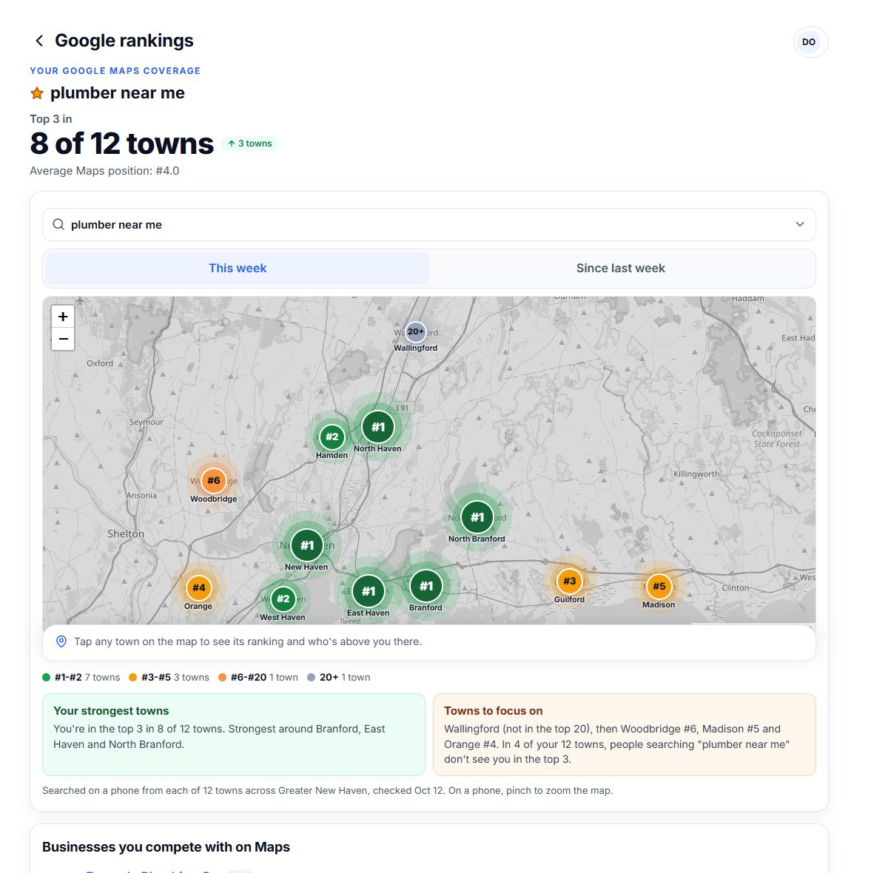
Task: Click the Cockaponset State Forest map label
Action: (777, 439)
